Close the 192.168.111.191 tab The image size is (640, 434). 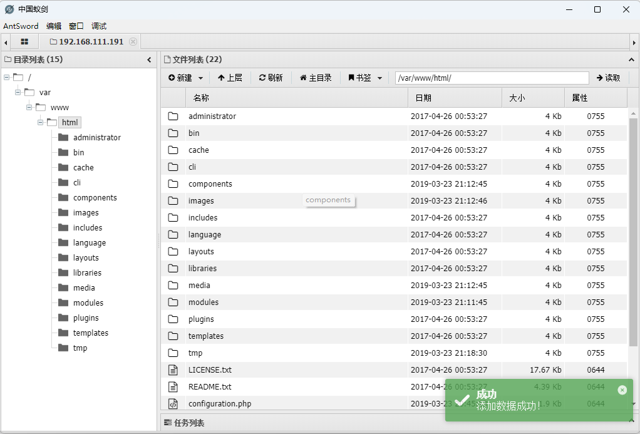(x=133, y=42)
